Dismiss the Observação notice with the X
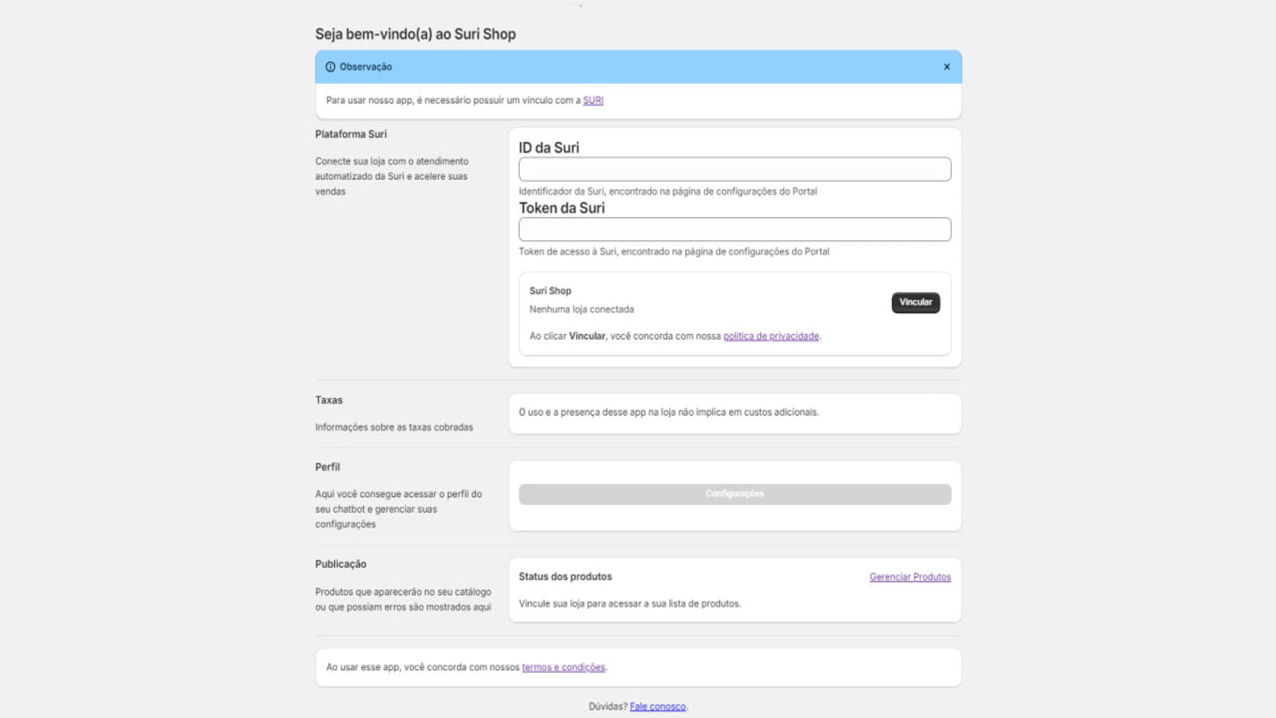 coord(947,67)
